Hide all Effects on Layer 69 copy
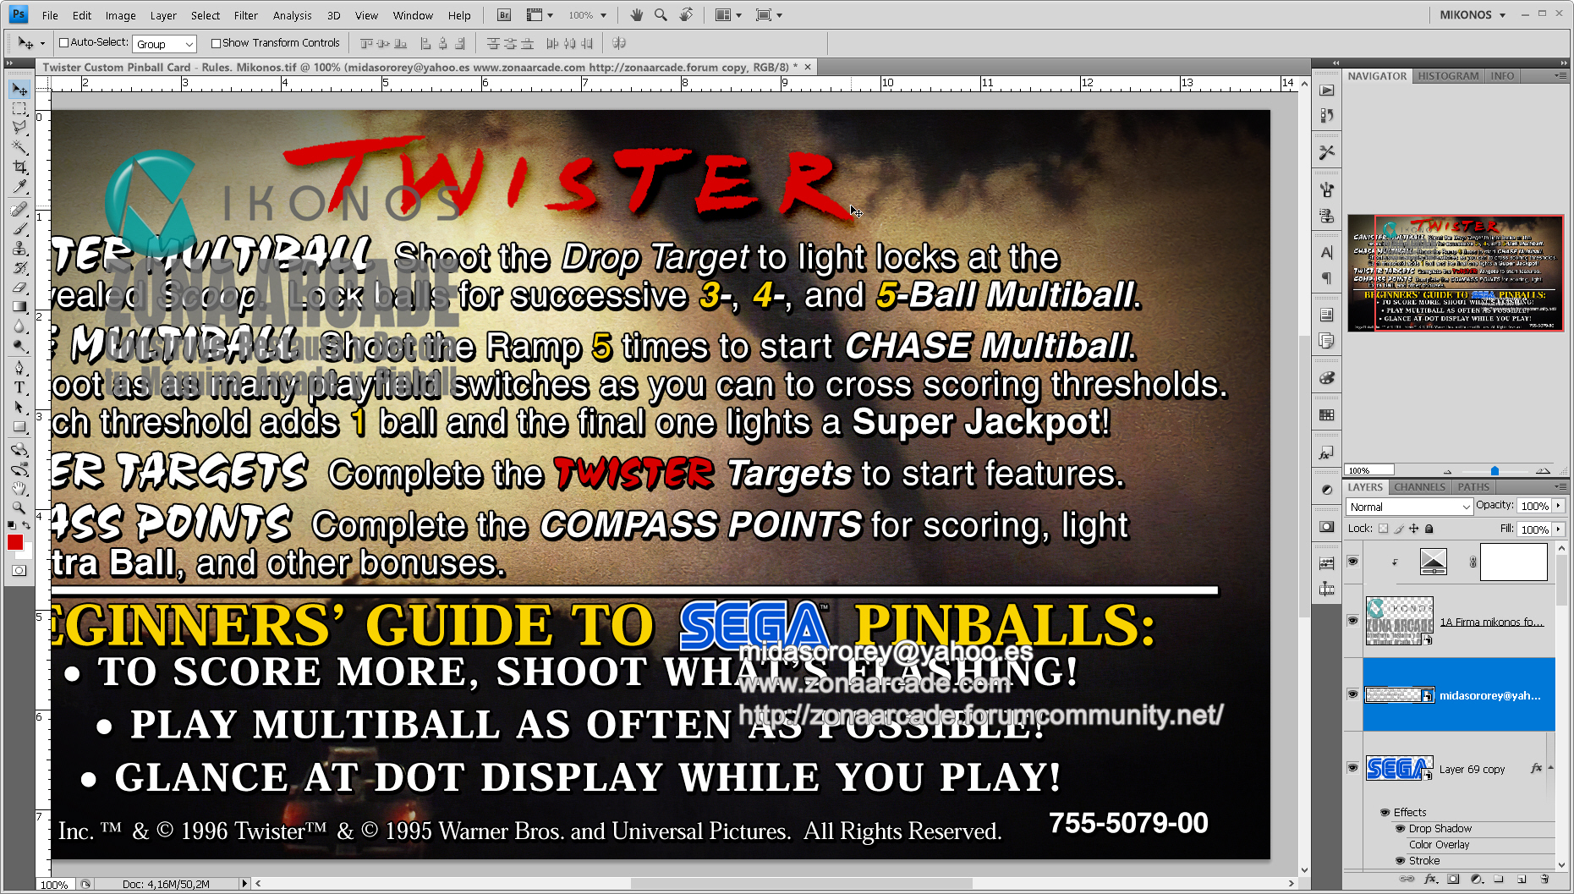The width and height of the screenshot is (1574, 894). click(x=1385, y=812)
